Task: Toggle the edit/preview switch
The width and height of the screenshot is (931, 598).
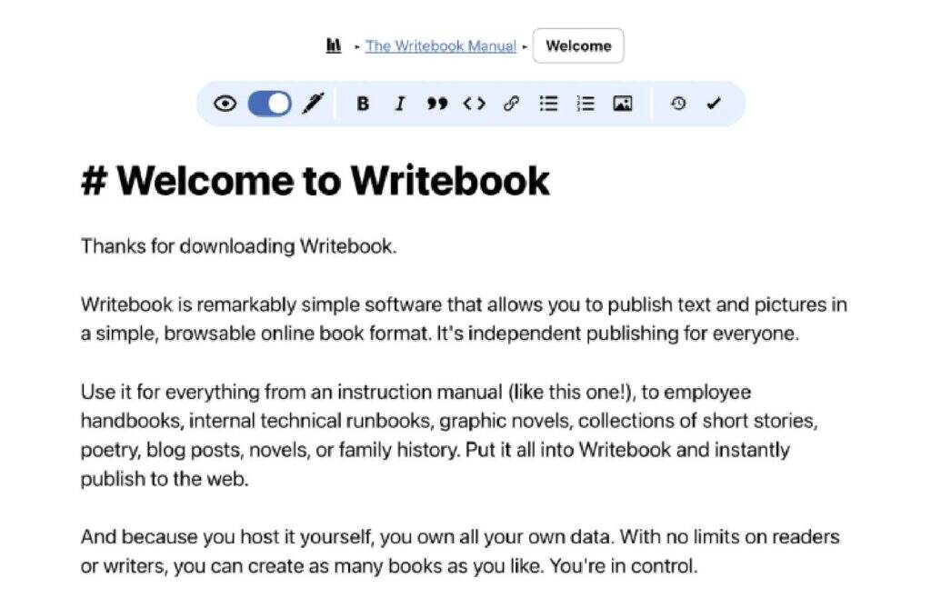Action: click(269, 104)
